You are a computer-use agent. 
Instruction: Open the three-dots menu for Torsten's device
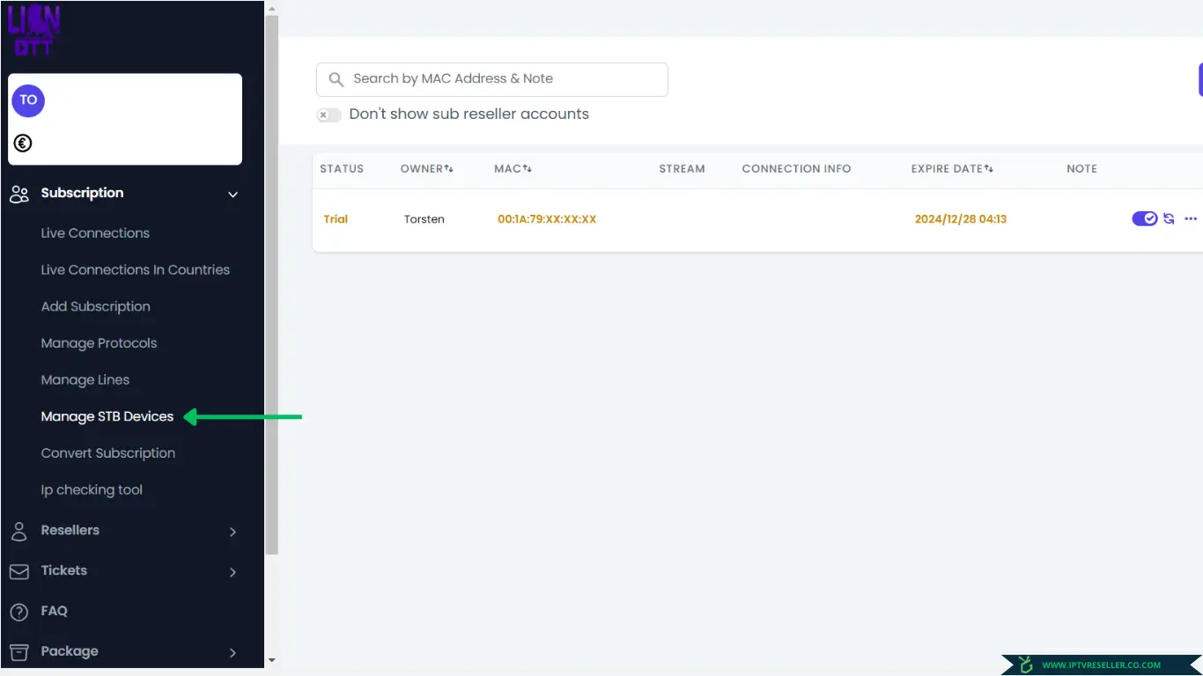[x=1191, y=219]
